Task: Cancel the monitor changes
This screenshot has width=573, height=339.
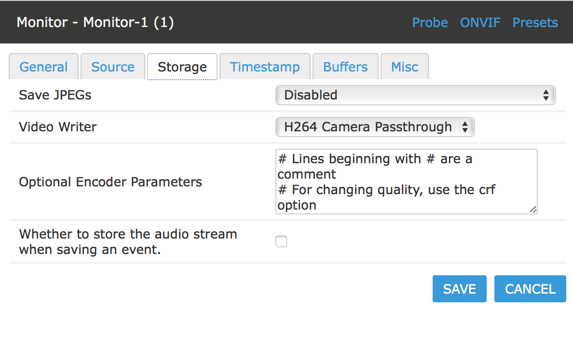Action: (x=530, y=289)
